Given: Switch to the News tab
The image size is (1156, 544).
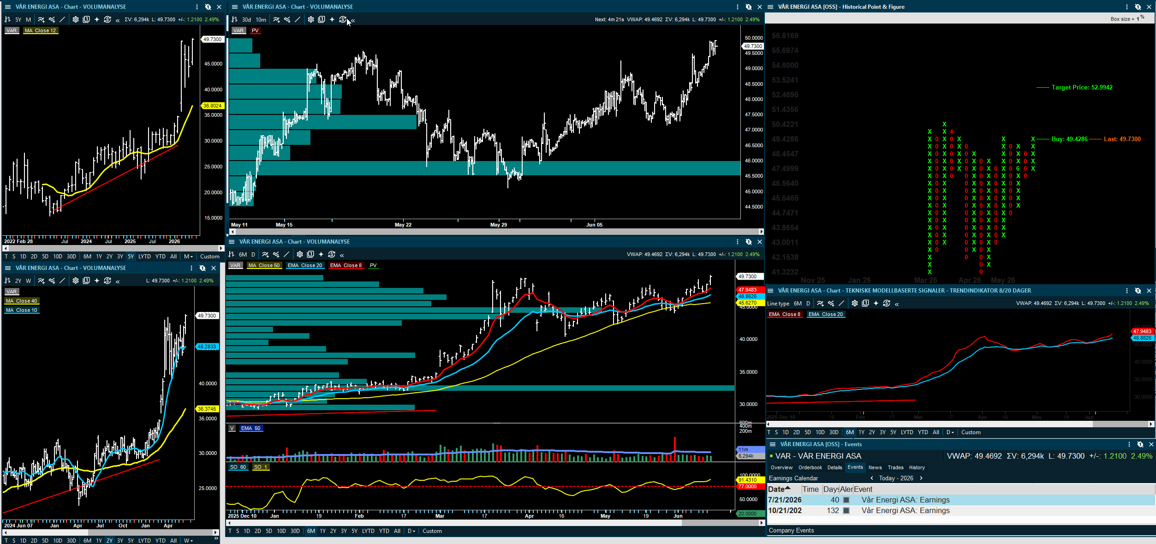Looking at the screenshot, I should [875, 467].
